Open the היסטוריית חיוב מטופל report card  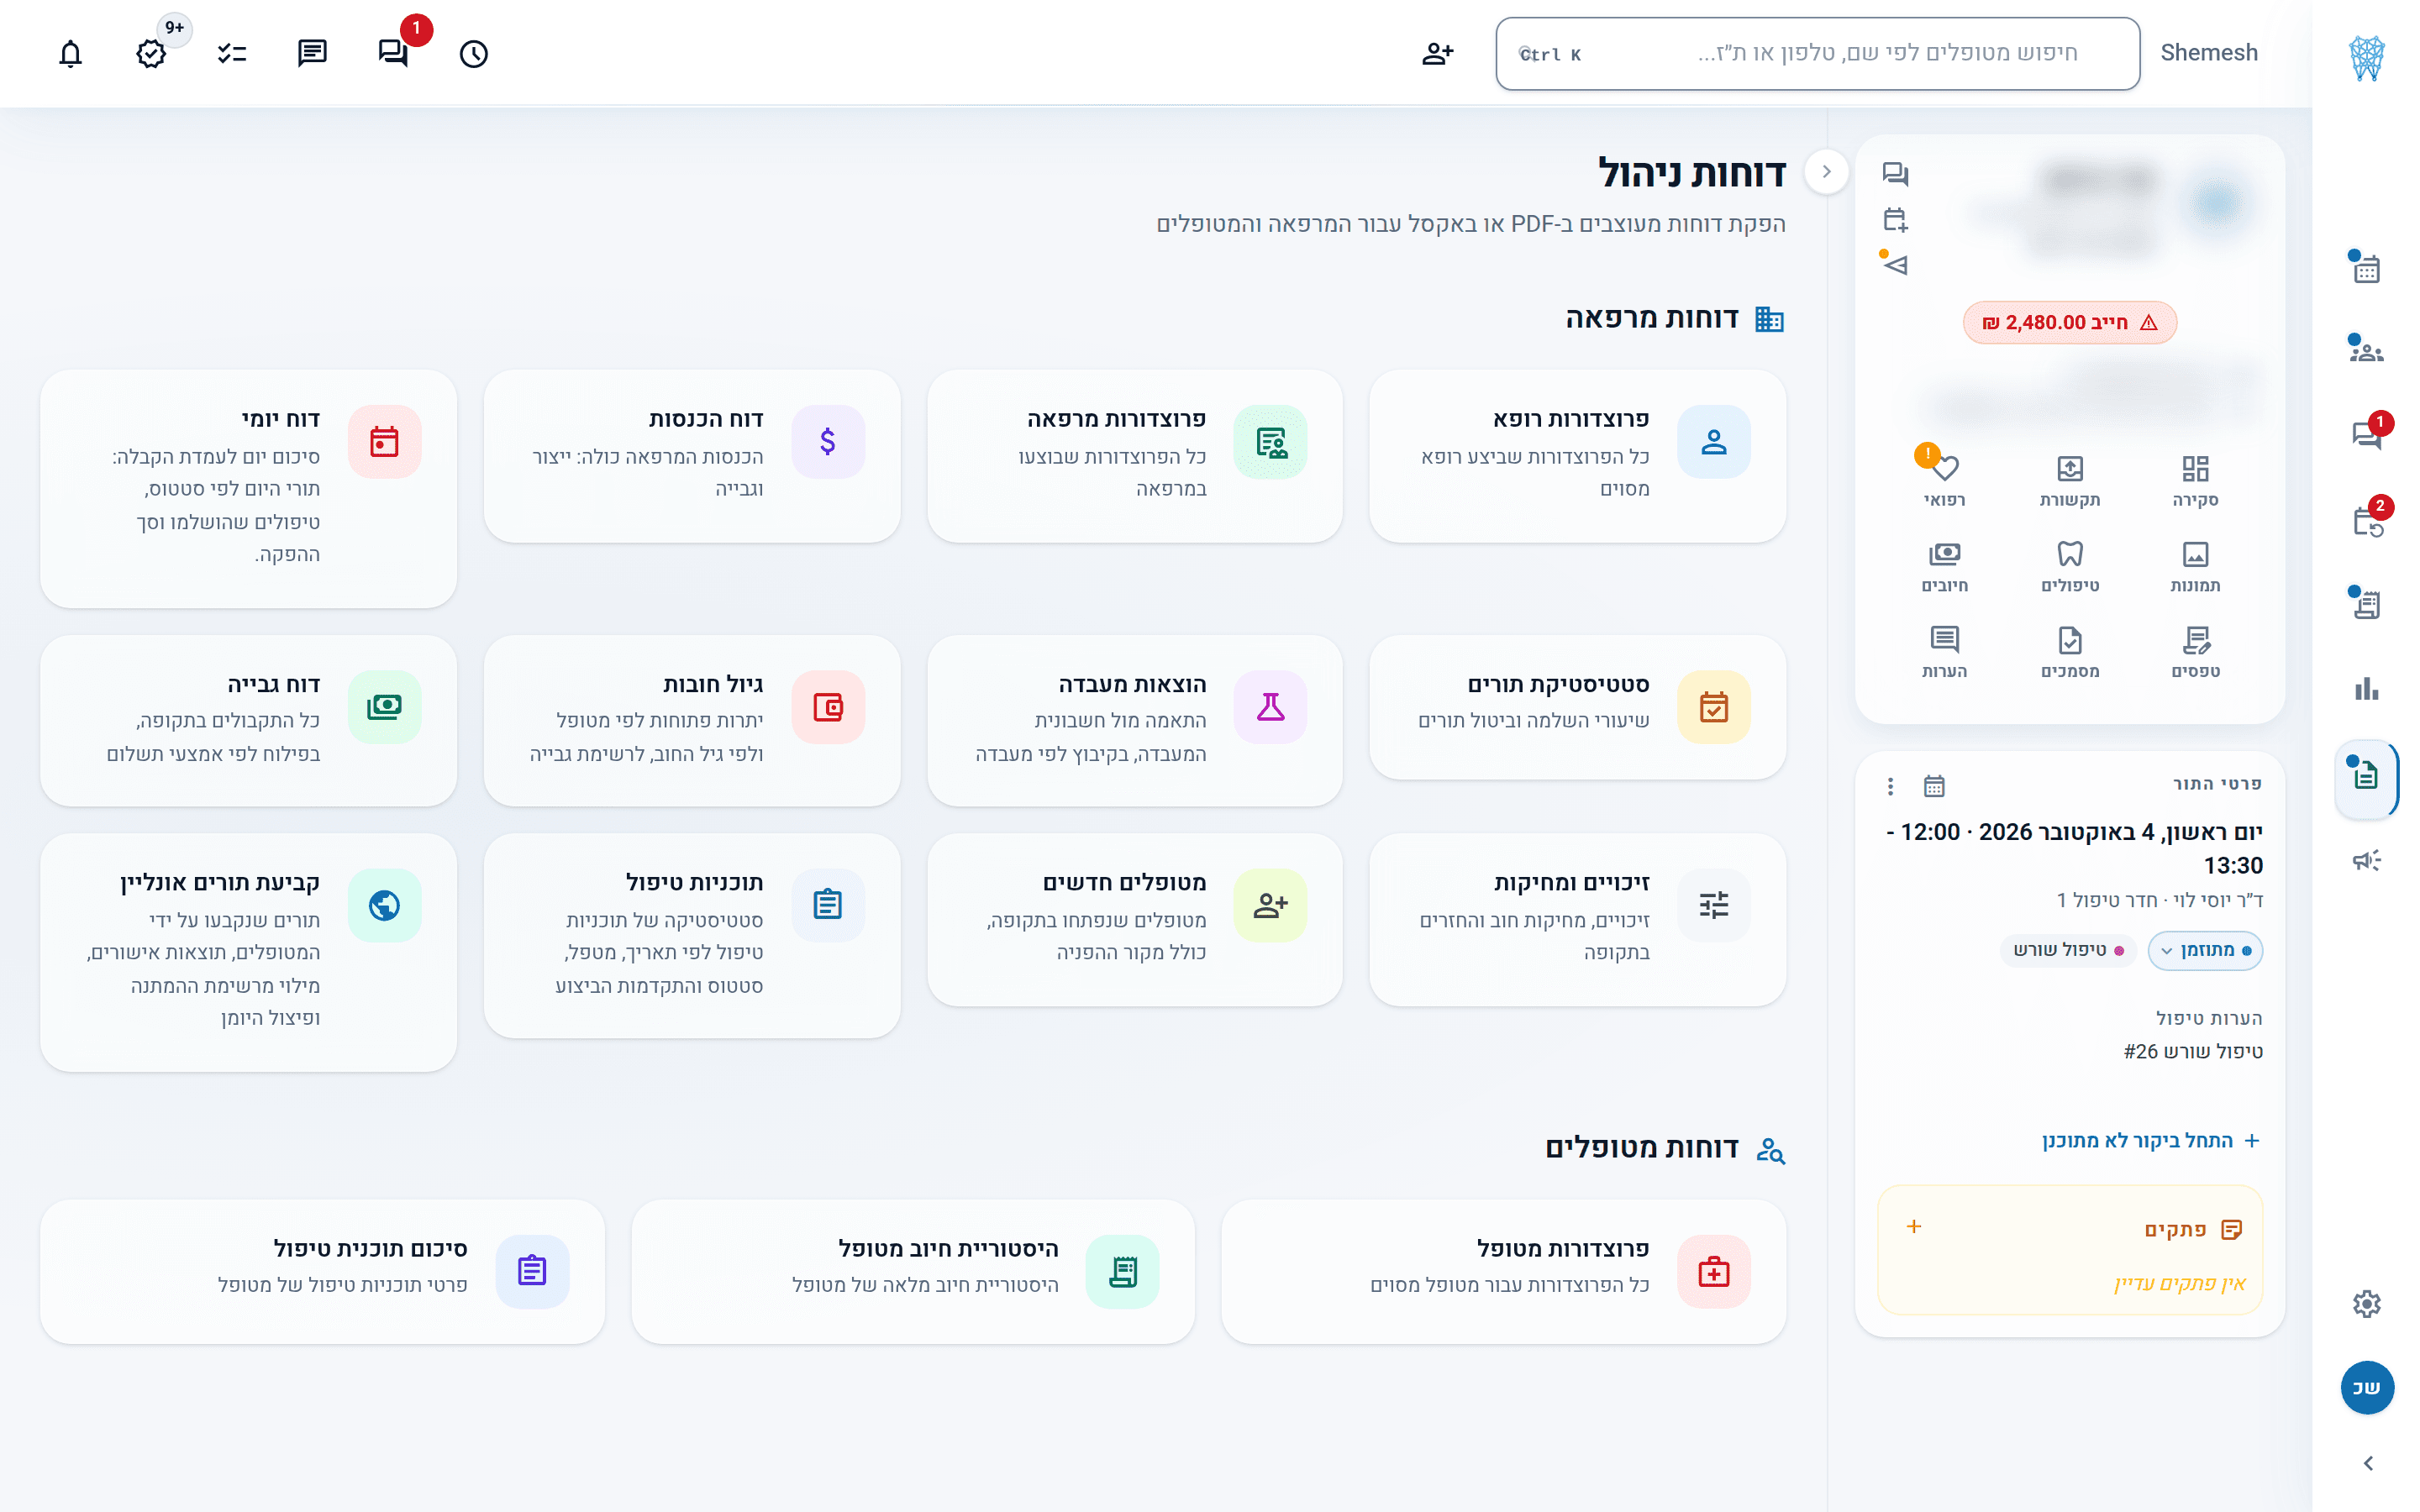click(x=913, y=1271)
